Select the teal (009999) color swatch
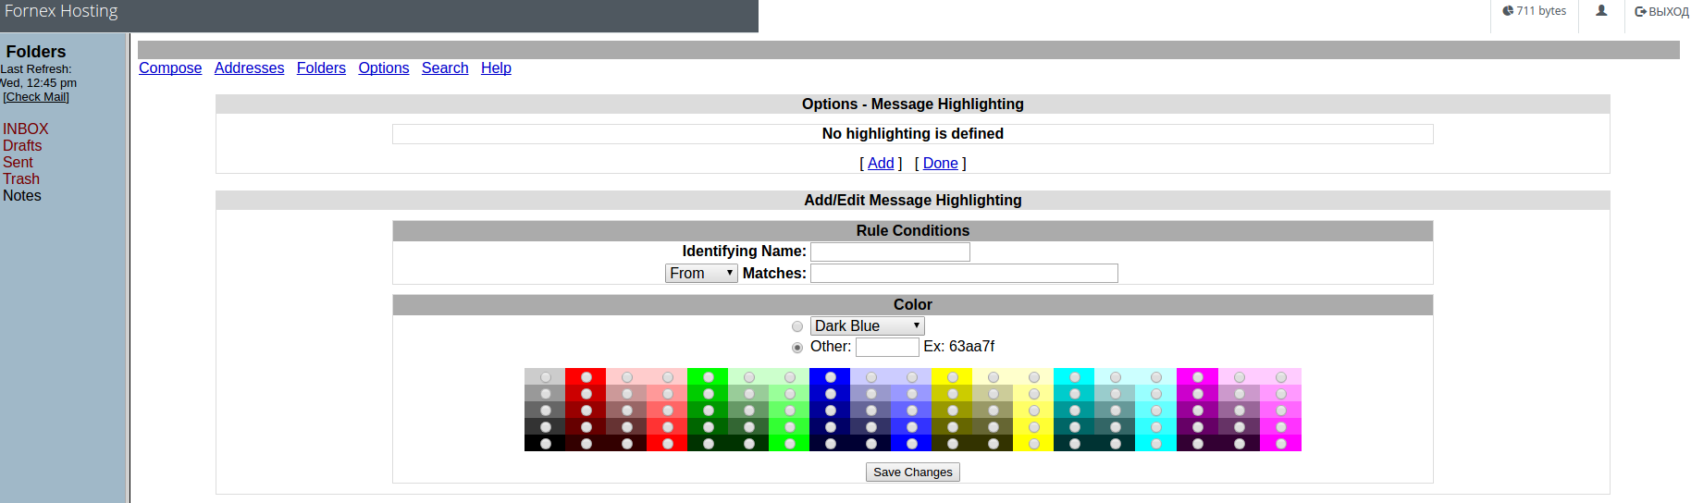 pyautogui.click(x=1075, y=411)
